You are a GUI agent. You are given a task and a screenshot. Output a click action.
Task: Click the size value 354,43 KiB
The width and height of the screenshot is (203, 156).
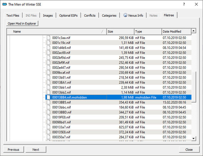click(126, 102)
